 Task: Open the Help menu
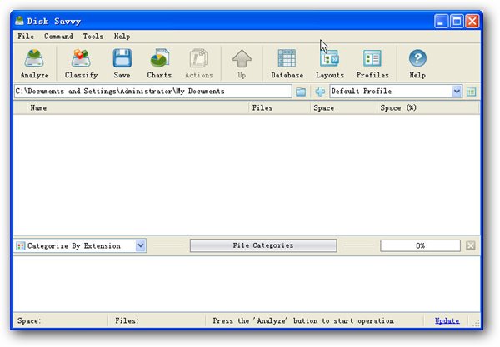click(x=122, y=37)
